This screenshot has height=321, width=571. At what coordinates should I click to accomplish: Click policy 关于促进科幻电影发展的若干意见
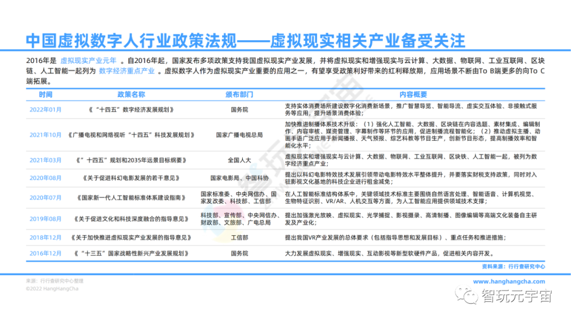[131, 178]
